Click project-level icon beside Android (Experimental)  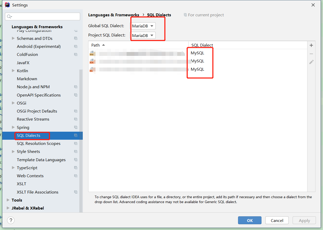76,47
